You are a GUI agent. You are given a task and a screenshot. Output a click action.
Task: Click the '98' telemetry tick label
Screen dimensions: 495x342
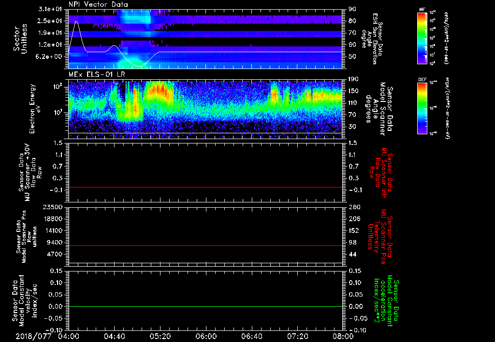coord(352,242)
